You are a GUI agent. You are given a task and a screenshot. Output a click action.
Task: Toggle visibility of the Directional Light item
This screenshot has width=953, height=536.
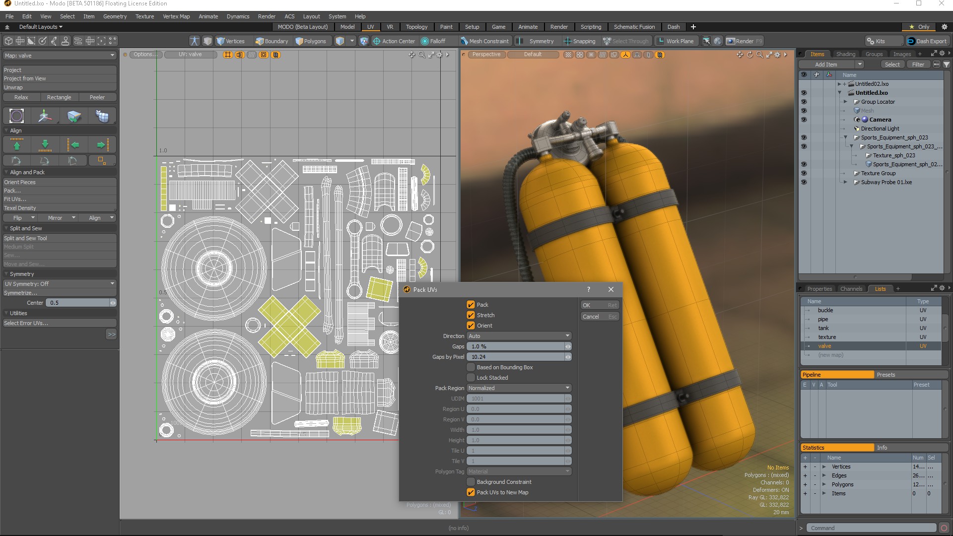(804, 128)
